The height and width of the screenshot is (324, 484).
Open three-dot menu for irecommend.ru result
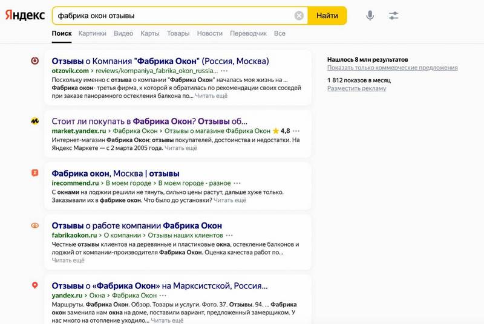237,183
